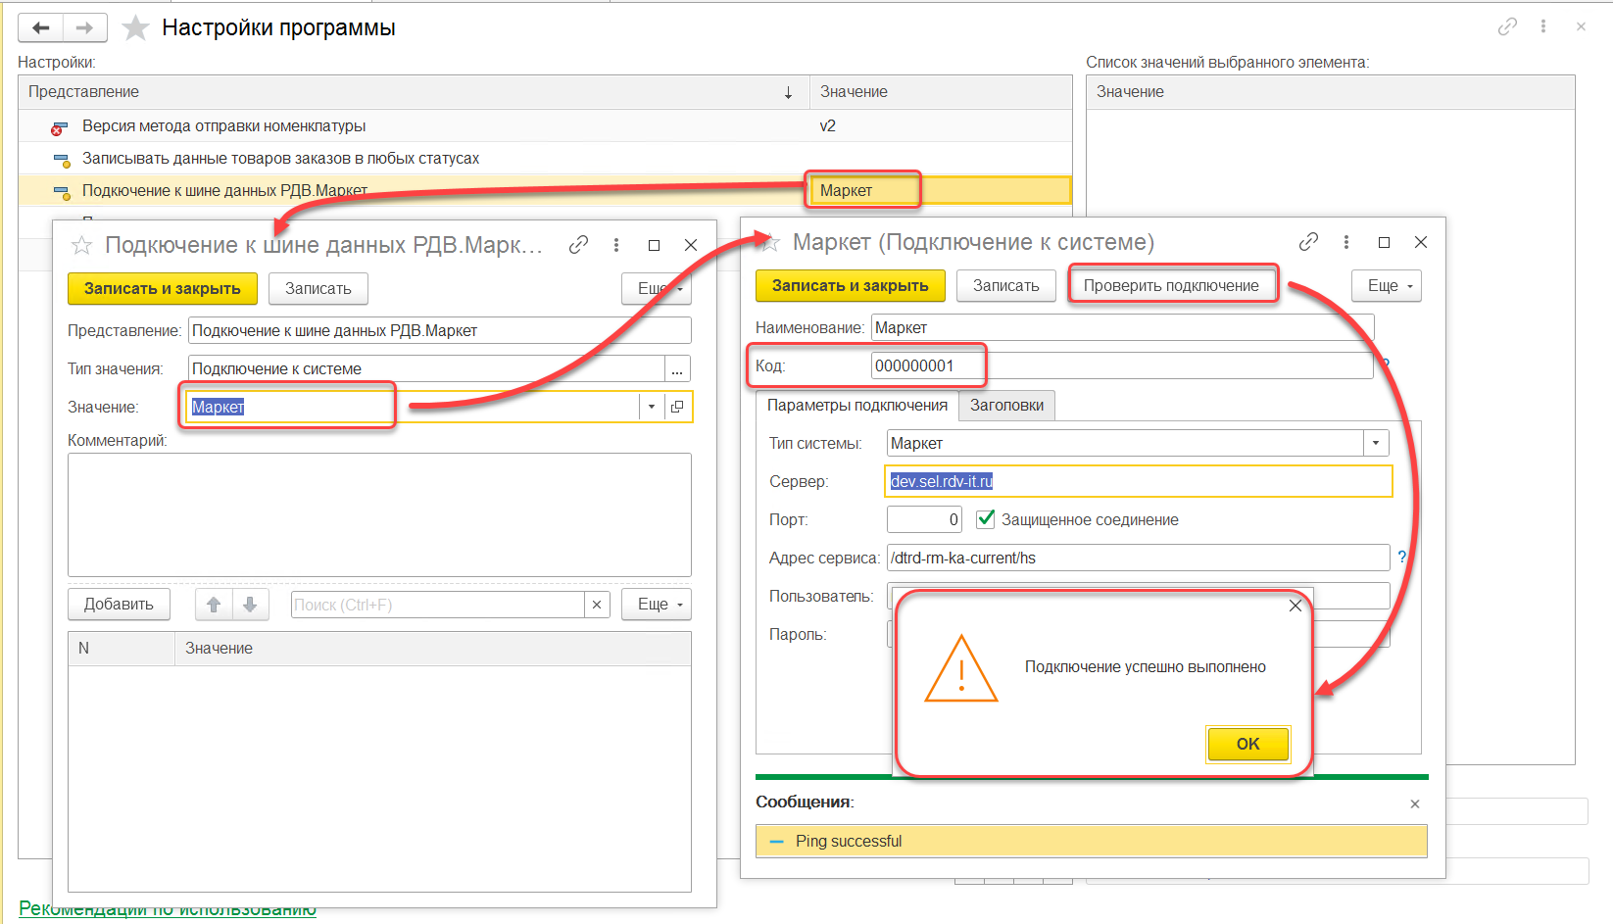Copy link icon in Маркет dialog header

1308,242
